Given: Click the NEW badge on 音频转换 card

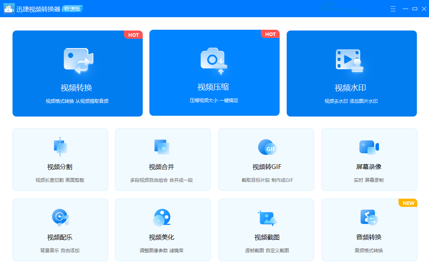Looking at the screenshot, I should coord(407,203).
